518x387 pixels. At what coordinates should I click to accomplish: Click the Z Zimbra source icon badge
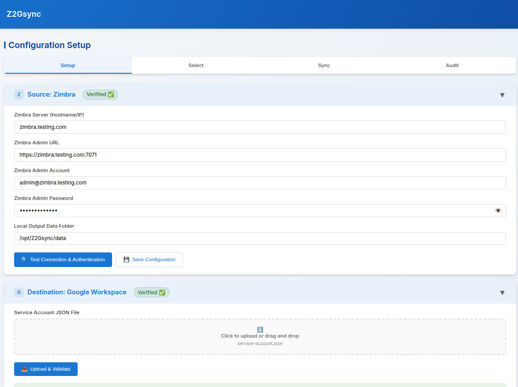pyautogui.click(x=19, y=94)
